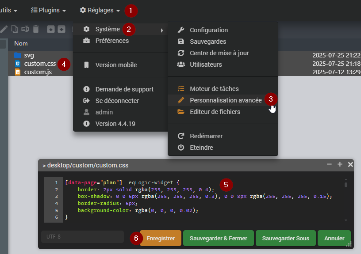The width and height of the screenshot is (361, 254).
Task: Click the UTF-8 encoding field
Action: point(82,237)
